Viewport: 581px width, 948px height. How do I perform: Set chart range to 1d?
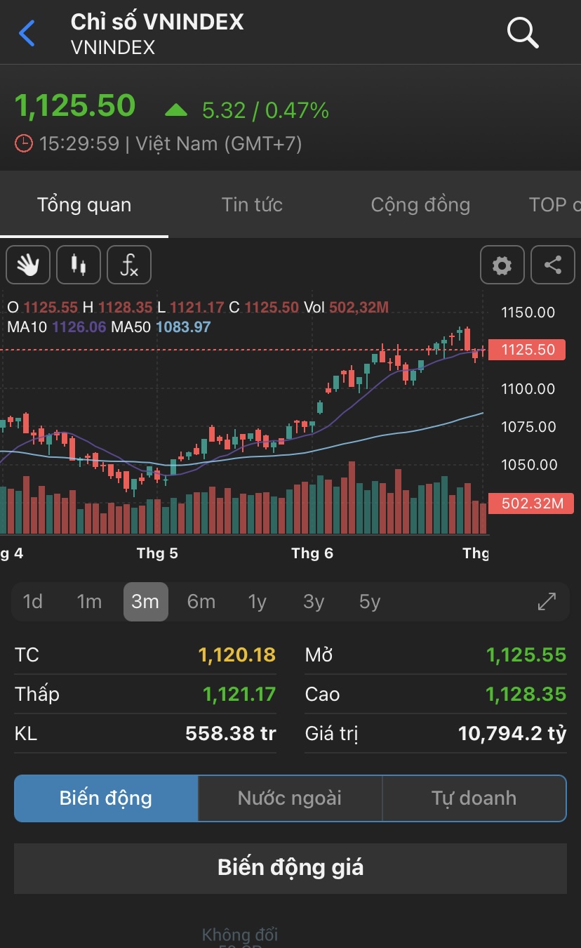33,602
